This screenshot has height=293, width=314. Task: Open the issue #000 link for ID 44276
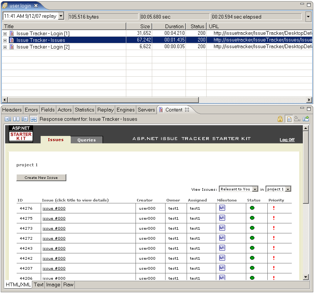coord(54,208)
